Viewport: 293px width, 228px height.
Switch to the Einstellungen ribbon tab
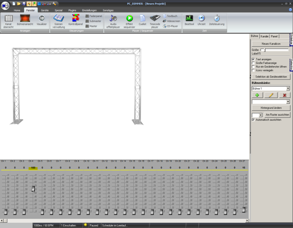[90, 10]
